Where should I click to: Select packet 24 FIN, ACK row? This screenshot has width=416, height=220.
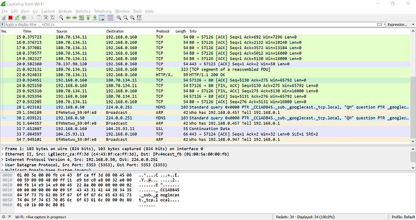pos(205,85)
